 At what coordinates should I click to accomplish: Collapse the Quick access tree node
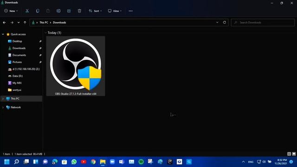(3, 34)
